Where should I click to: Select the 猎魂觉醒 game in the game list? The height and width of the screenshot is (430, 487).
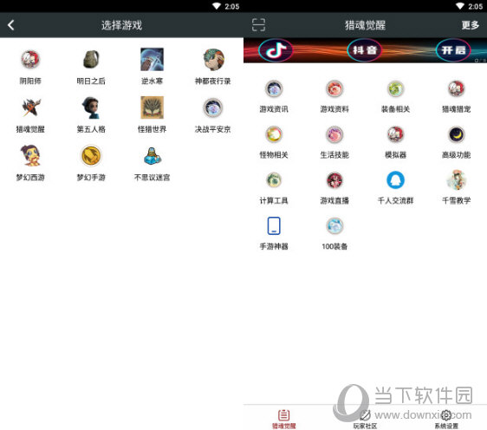tap(30, 107)
